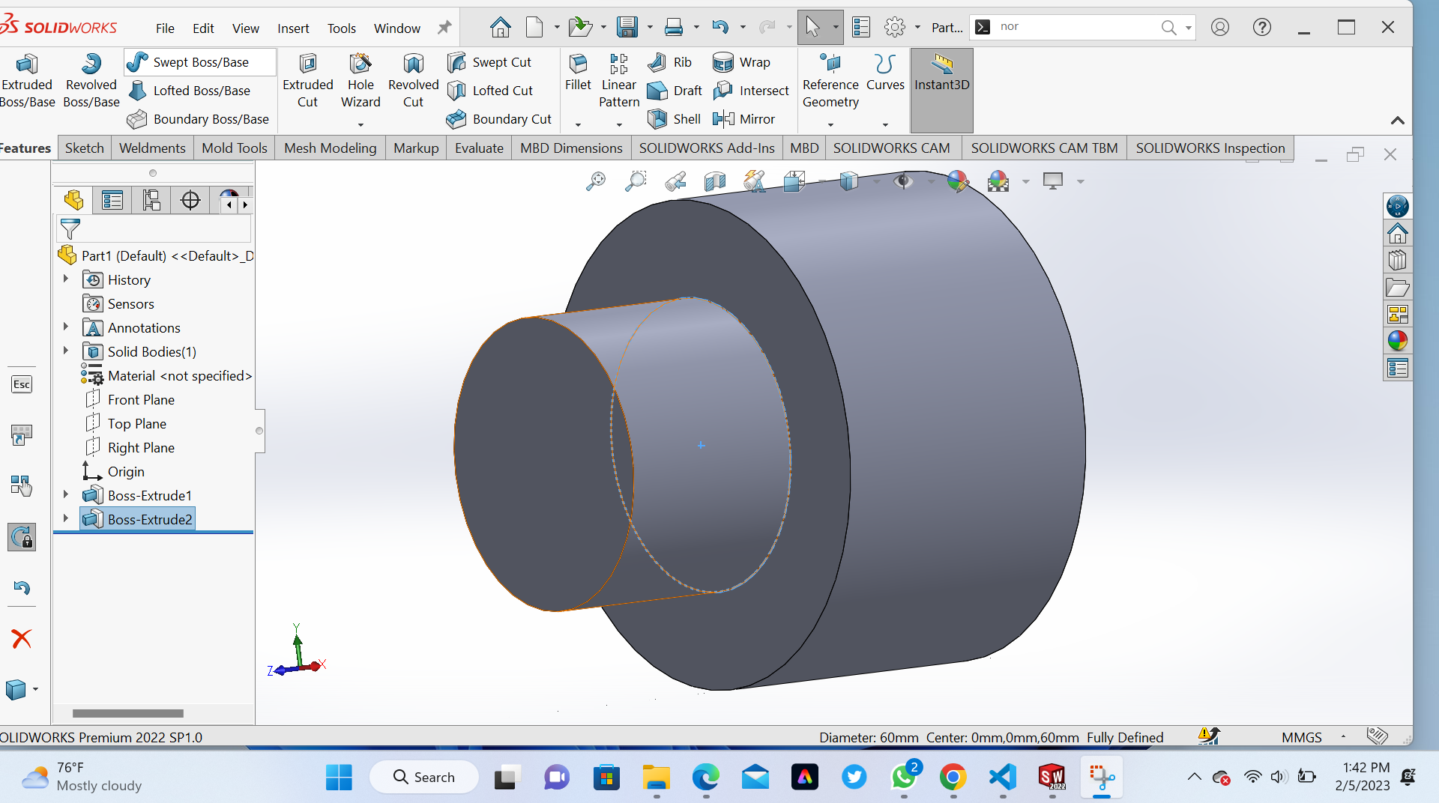Open the Linear Pattern tool

click(x=619, y=81)
